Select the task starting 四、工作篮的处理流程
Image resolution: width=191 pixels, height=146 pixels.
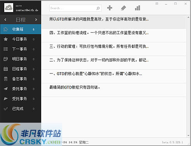click(114, 35)
